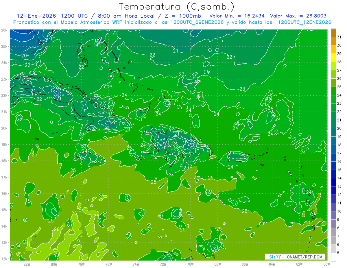Click the 31 label on color legend
Screen dimensions: 347x268
pyautogui.click(x=339, y=37)
